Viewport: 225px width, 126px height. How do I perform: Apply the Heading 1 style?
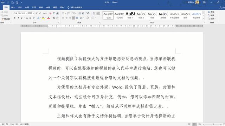click(130, 15)
